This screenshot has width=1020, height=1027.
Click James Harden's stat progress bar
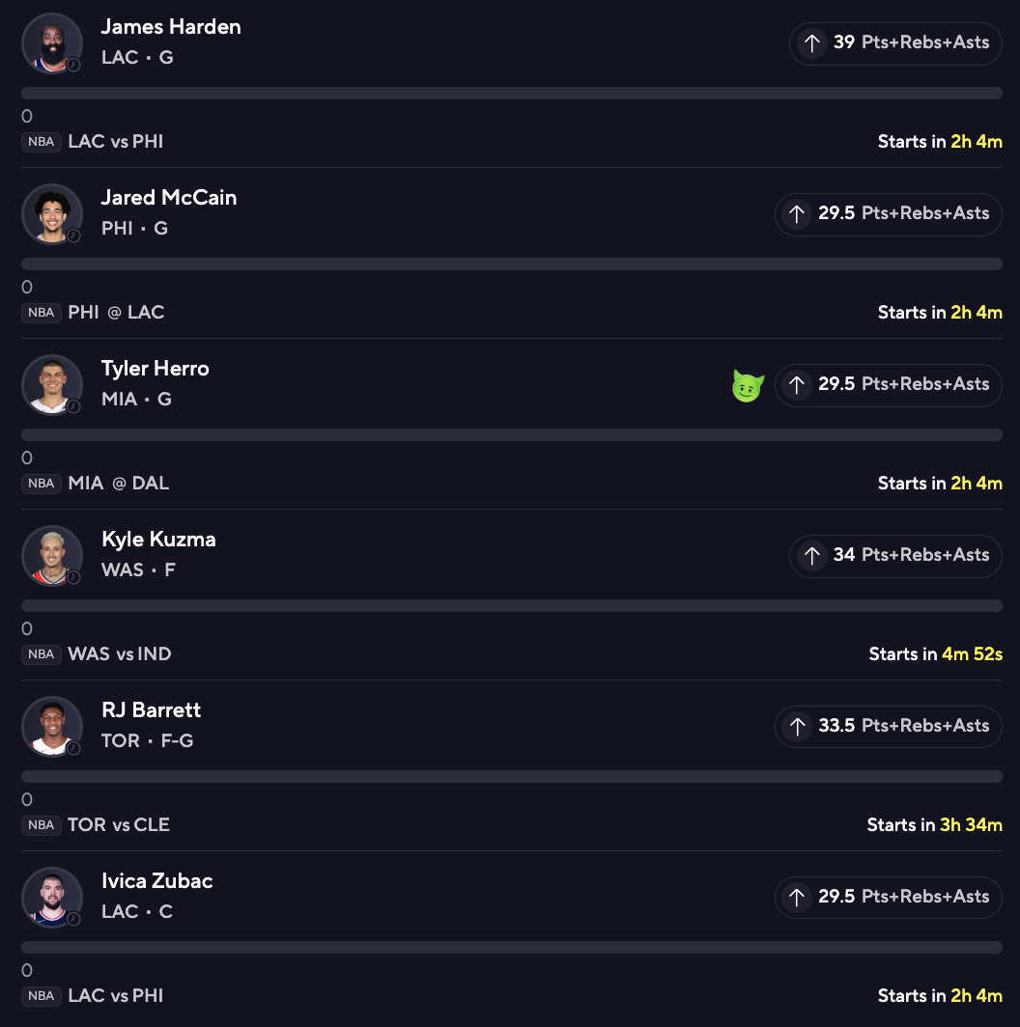(x=512, y=94)
